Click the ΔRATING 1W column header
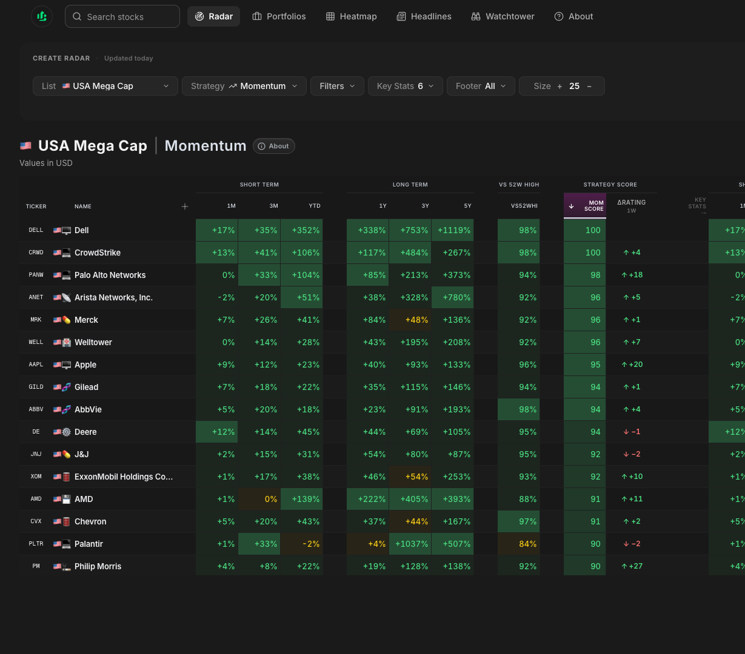This screenshot has width=745, height=654. pyautogui.click(x=631, y=206)
